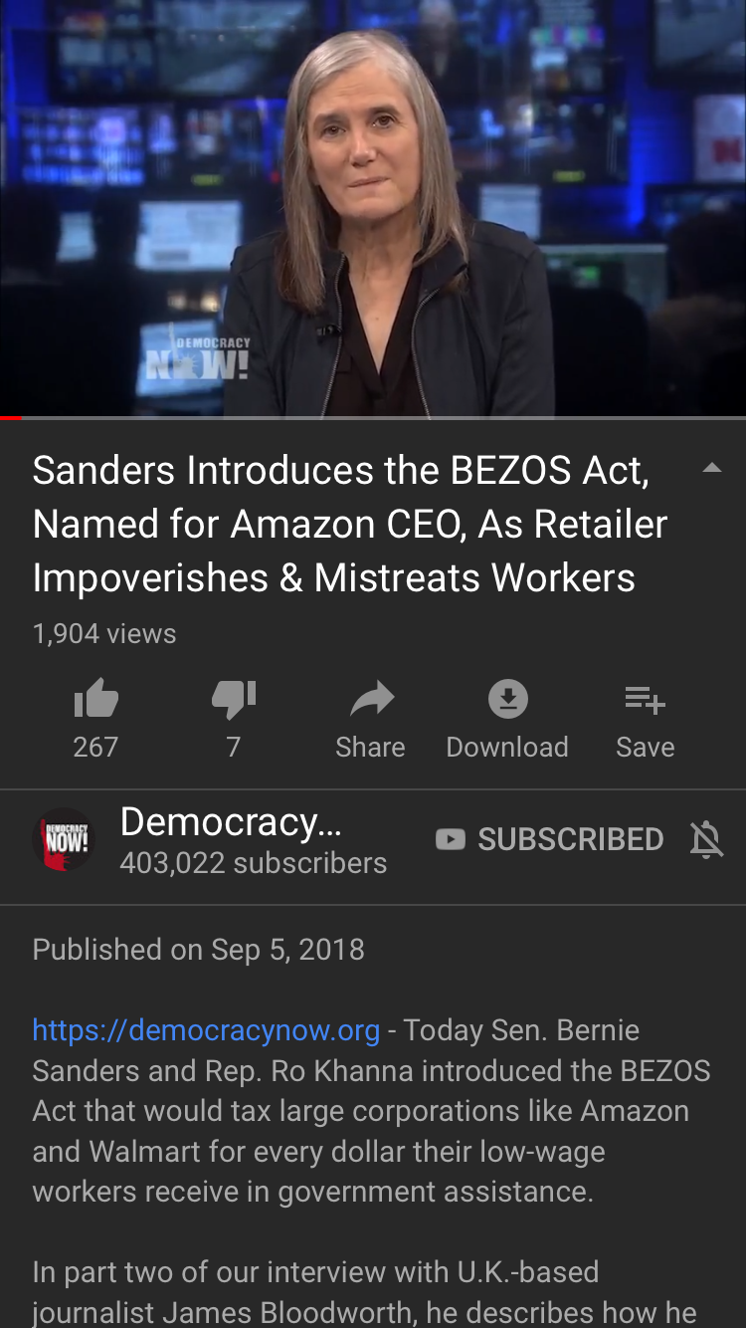Download the video for offline viewing

[x=507, y=700]
